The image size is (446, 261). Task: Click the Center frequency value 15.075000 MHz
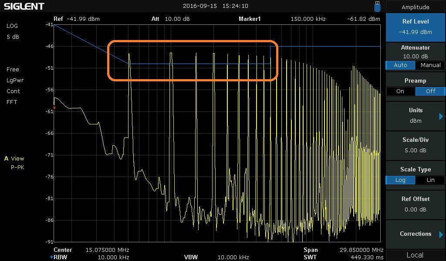click(x=107, y=250)
